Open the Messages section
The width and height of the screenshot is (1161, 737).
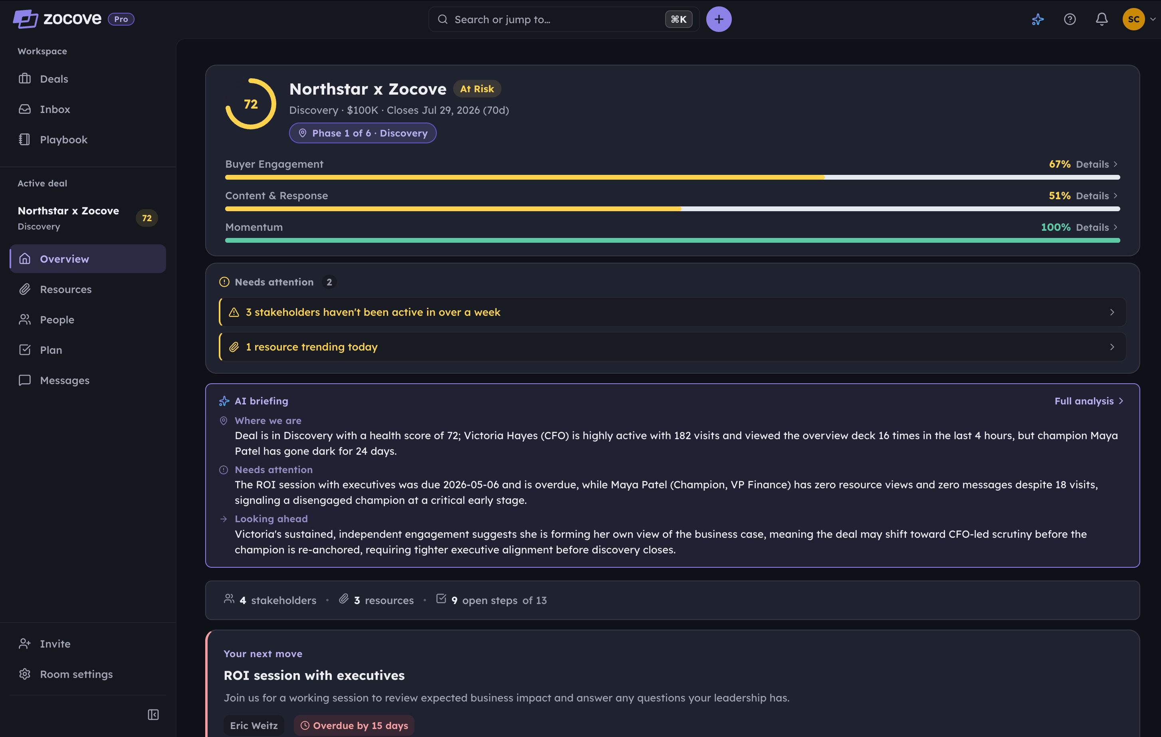click(88, 380)
